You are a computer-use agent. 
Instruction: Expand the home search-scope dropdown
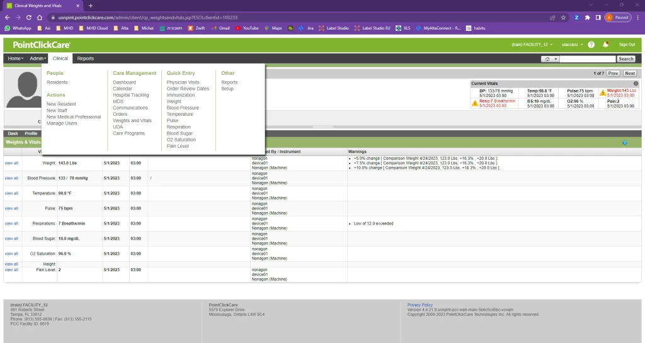tap(550, 59)
